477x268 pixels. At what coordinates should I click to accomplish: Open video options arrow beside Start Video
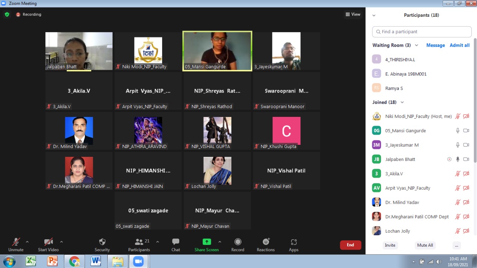(x=61, y=241)
